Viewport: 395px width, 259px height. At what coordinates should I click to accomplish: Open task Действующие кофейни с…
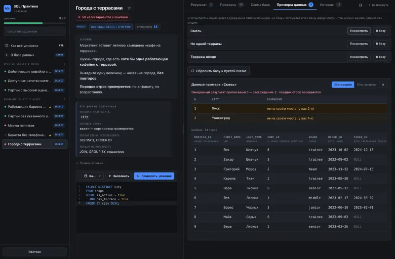point(35,71)
